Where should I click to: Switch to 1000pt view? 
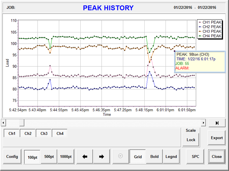pos(66,157)
